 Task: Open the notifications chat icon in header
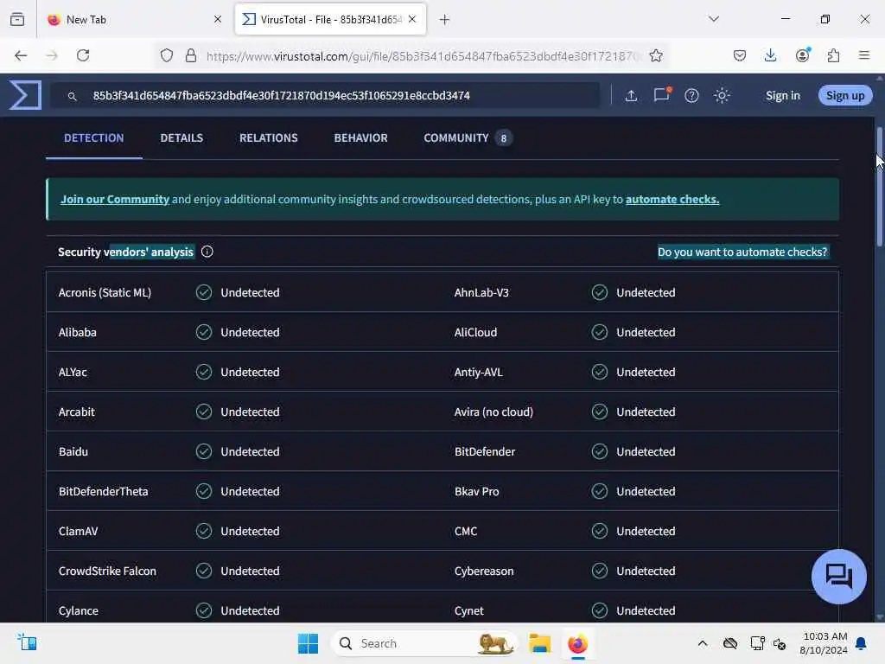(661, 95)
